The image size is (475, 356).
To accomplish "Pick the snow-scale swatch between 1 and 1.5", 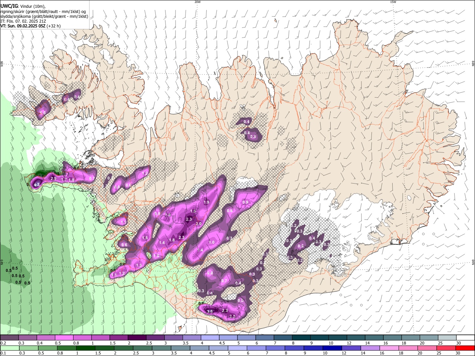I will point(101,338).
